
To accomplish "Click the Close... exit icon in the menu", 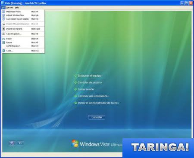I will point(3,51).
